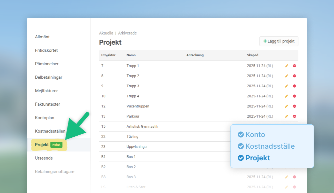The height and width of the screenshot is (193, 334).
Task: Click the edit pencil for Trupp 4
Action: [286, 96]
